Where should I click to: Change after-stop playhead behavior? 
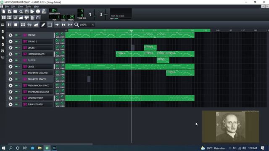(70, 25)
